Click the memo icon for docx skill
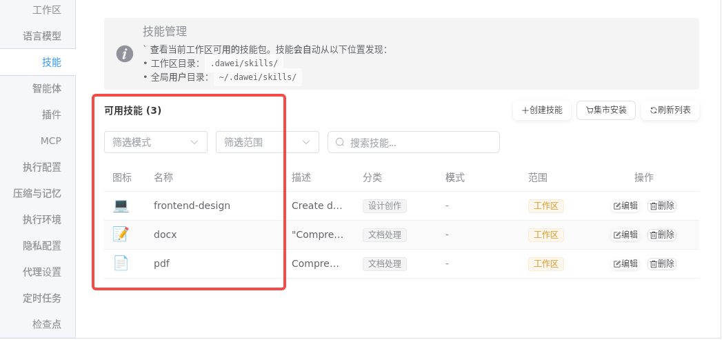 (x=121, y=234)
